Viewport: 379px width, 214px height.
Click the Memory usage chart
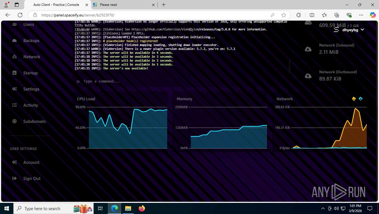coord(222,128)
